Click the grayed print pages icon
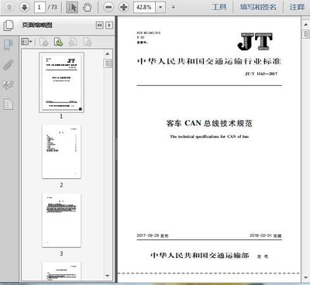The height and width of the screenshot is (285, 310). 73,42
